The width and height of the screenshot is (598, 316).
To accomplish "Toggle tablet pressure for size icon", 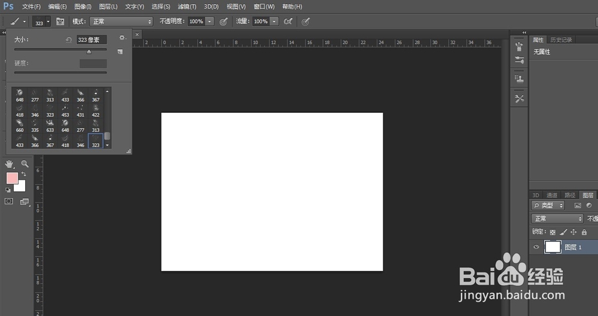I will pyautogui.click(x=305, y=22).
